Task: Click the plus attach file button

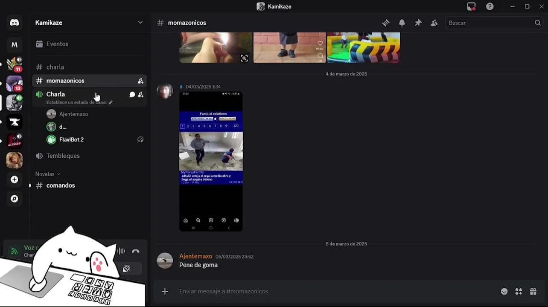Action: pos(165,292)
